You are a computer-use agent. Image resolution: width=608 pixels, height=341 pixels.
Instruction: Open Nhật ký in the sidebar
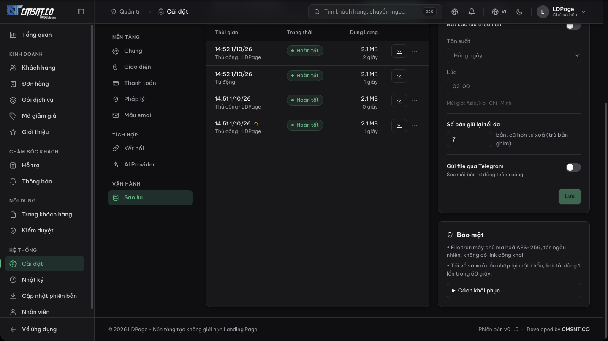point(45,280)
